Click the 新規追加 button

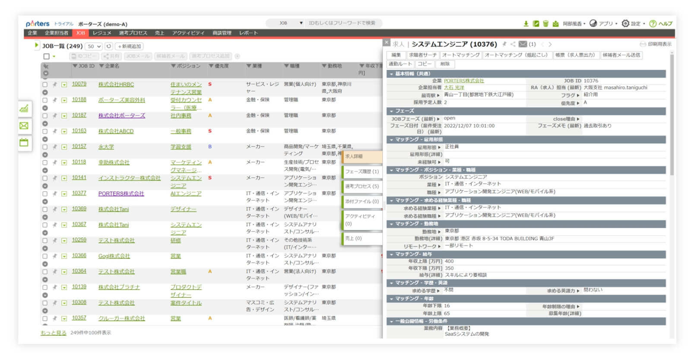[x=129, y=46]
